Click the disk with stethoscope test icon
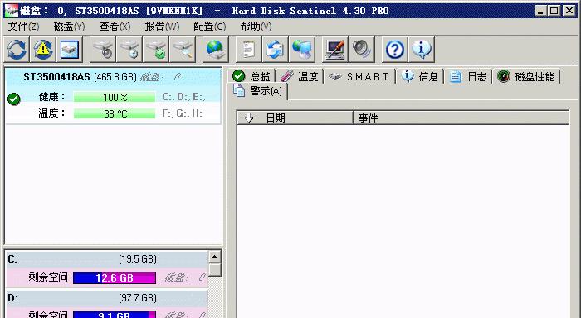The height and width of the screenshot is (318, 581). tap(103, 49)
